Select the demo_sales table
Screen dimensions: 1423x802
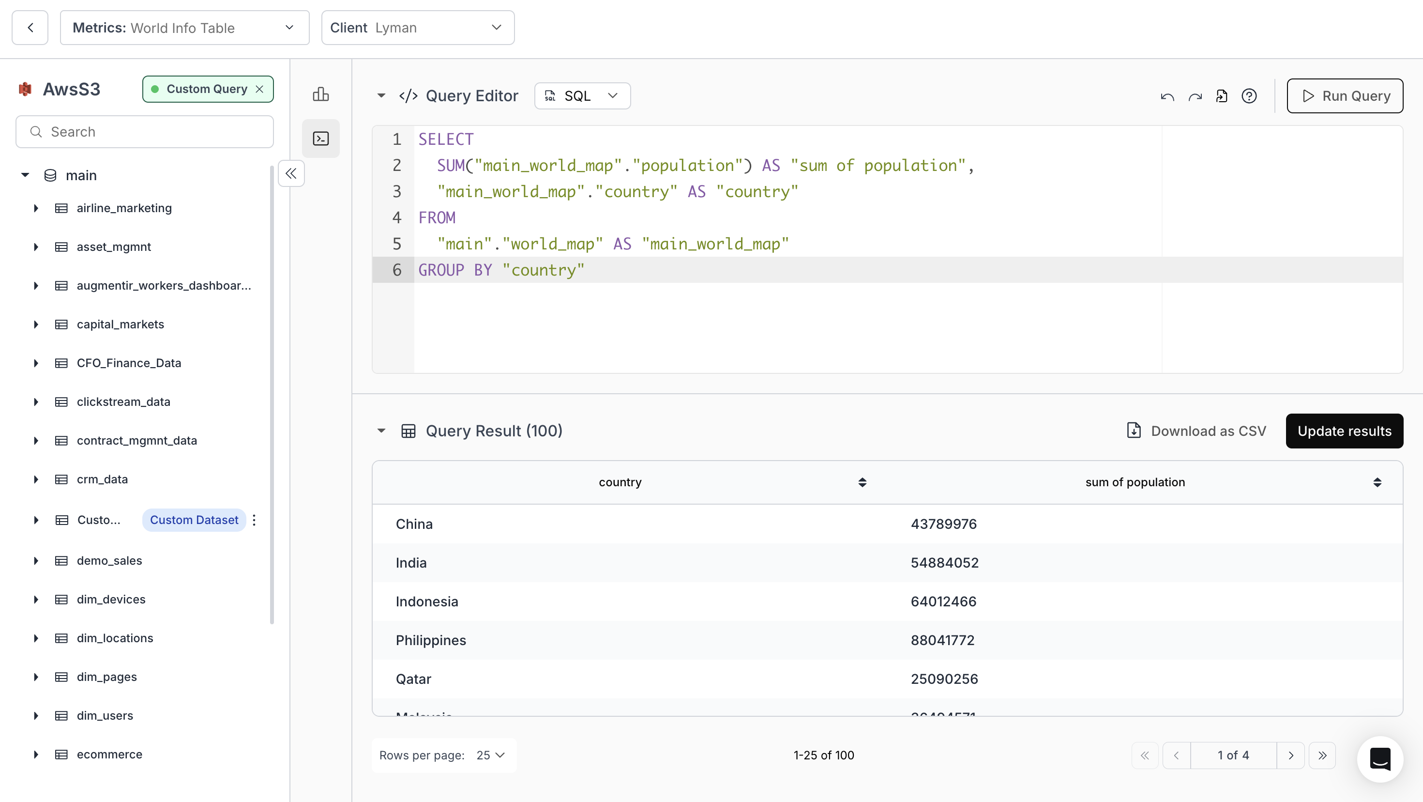pos(109,560)
